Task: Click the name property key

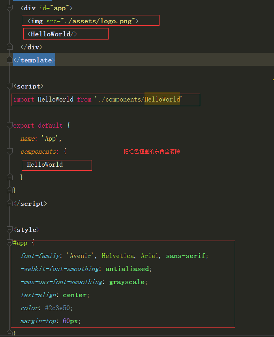Action: pos(28,138)
